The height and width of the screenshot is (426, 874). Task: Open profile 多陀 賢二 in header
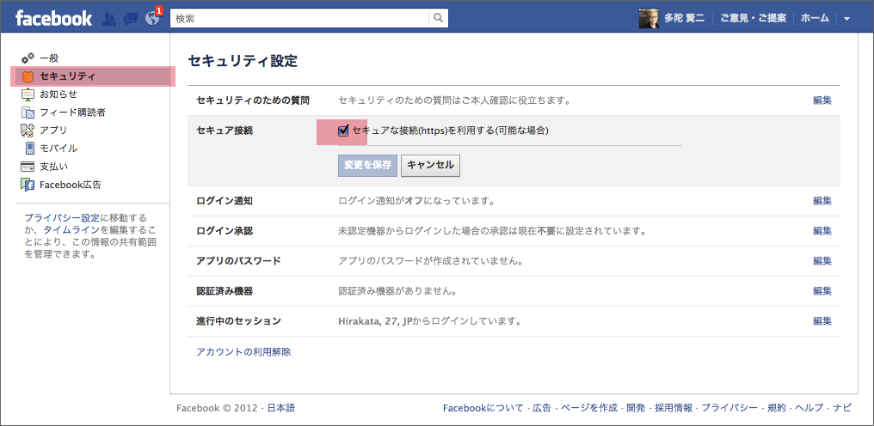tap(685, 18)
